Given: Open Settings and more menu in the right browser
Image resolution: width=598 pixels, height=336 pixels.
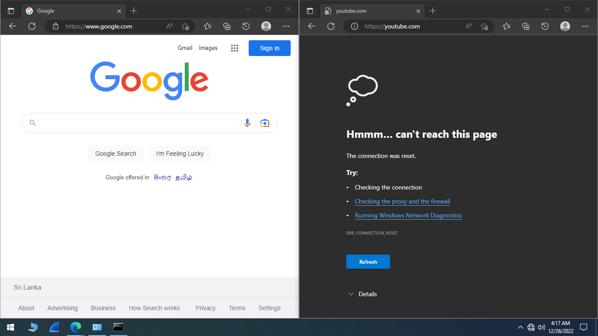Looking at the screenshot, I should tap(585, 26).
